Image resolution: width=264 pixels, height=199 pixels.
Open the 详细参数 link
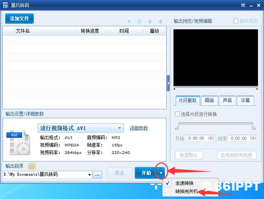(139, 128)
